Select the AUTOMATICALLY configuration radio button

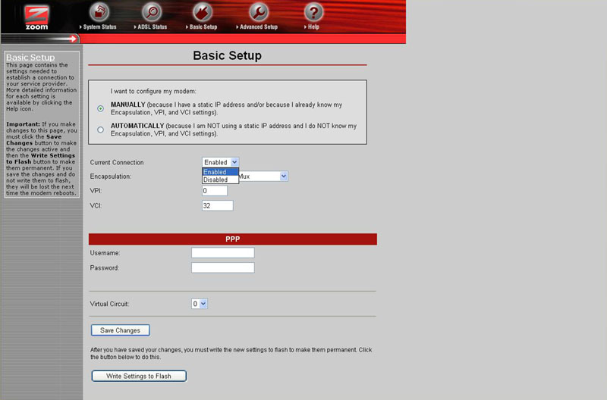(x=101, y=130)
